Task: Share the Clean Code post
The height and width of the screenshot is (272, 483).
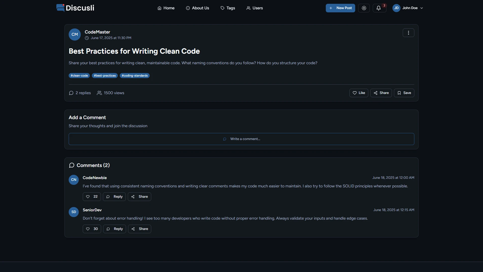Action: [381, 93]
